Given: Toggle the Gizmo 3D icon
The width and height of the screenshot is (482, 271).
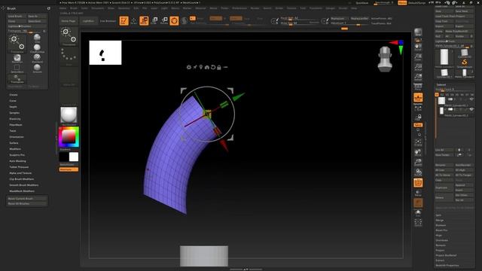Looking at the screenshot, I should coord(174,20).
